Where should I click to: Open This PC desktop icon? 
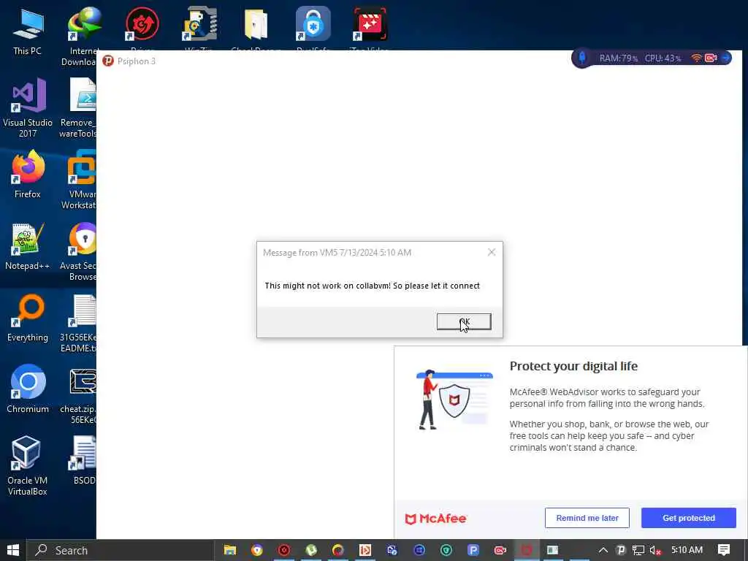point(27,31)
